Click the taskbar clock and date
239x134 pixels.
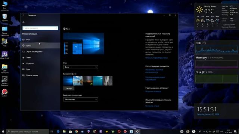(228, 131)
